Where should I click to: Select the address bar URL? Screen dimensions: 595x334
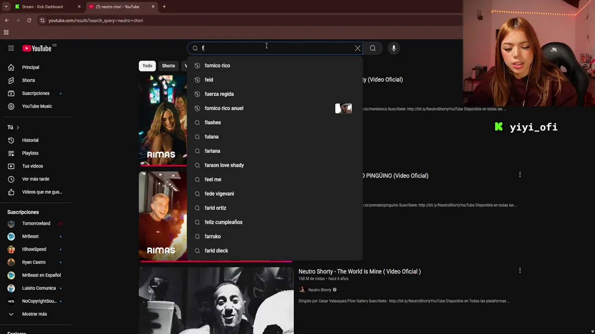point(96,20)
